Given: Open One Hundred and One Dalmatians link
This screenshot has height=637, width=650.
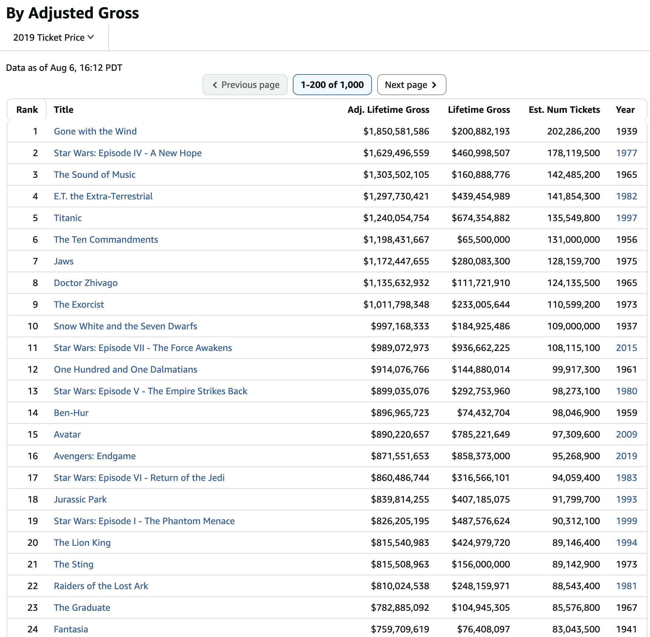Looking at the screenshot, I should tap(126, 369).
